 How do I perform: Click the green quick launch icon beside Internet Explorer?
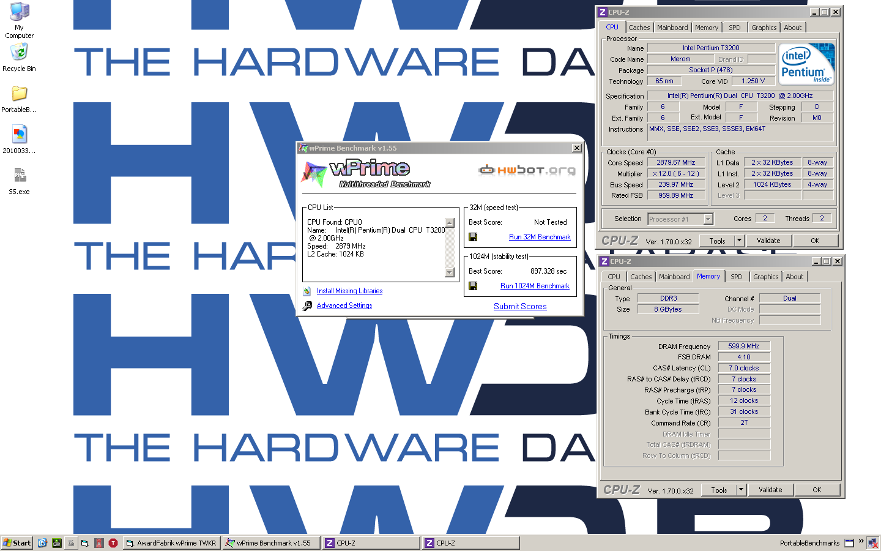click(56, 543)
